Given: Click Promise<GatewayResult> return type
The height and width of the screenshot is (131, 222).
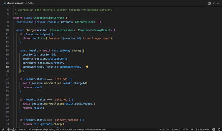Looking at the screenshot, I should pyautogui.click(x=95, y=30).
